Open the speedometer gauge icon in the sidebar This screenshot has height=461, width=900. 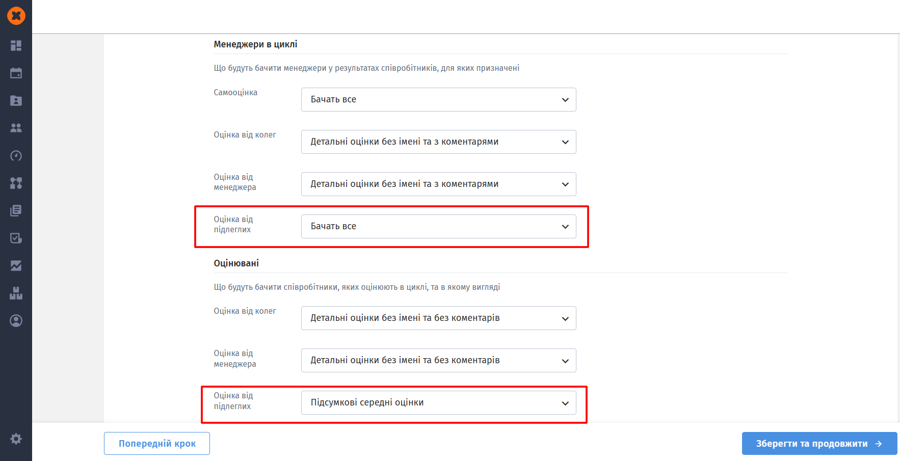pyautogui.click(x=16, y=155)
